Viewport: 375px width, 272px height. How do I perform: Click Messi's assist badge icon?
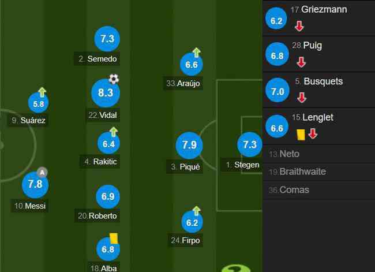click(x=42, y=172)
